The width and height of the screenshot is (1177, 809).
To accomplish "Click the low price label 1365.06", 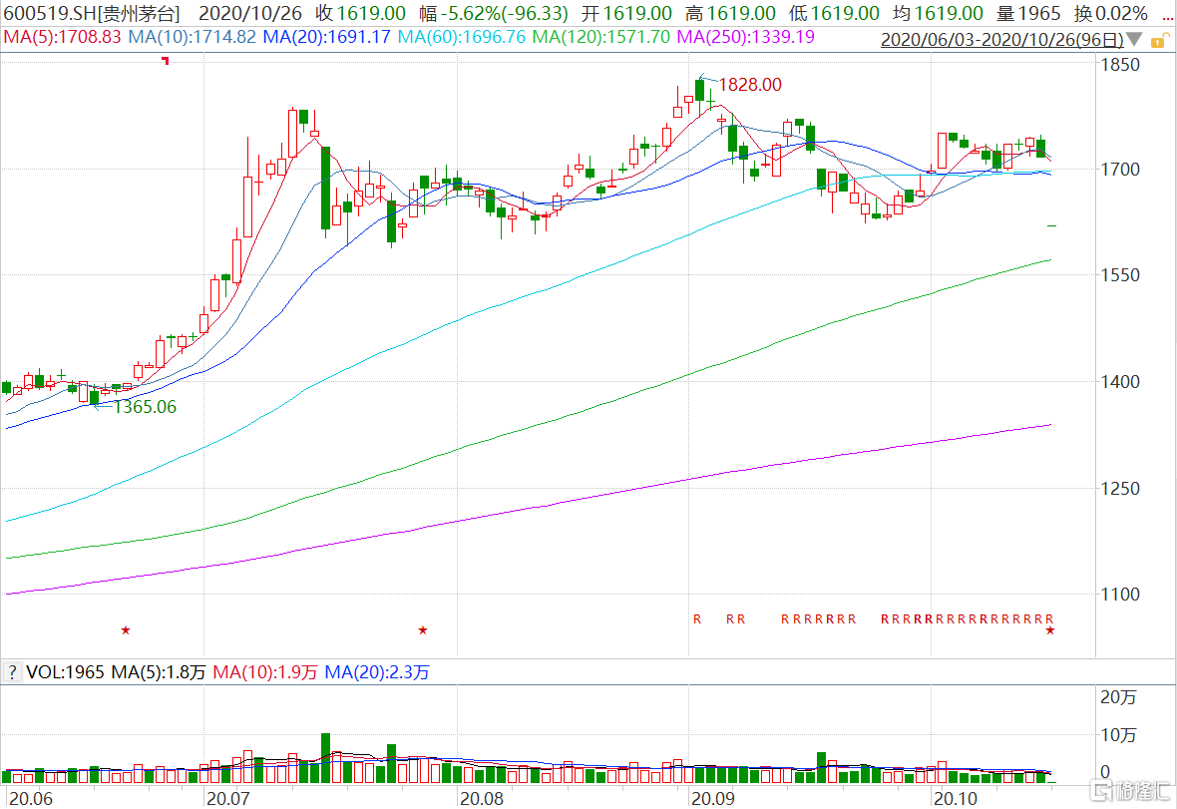I will coord(144,407).
